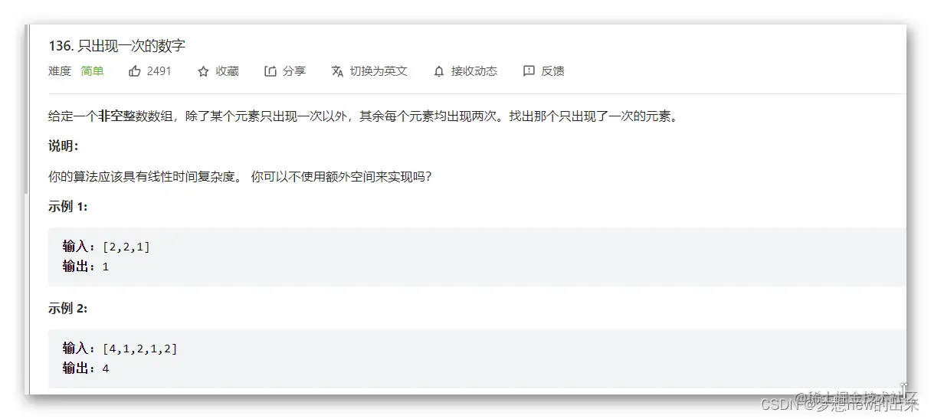Viewport: 931px width, 419px height.
Task: Click the 简单 difficulty label
Action: coord(93,71)
